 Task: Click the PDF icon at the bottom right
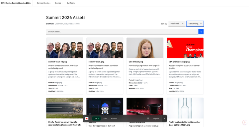coord(245,122)
